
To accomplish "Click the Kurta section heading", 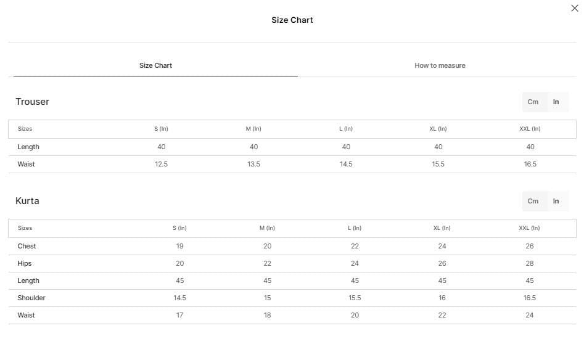I will (x=27, y=201).
